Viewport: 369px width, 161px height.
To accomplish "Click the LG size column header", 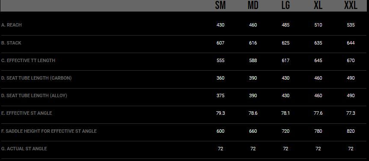I will [x=286, y=6].
